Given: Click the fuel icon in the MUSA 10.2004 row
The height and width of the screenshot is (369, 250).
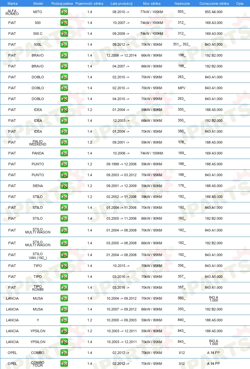Looking at the screenshot, I should [x=64, y=298].
